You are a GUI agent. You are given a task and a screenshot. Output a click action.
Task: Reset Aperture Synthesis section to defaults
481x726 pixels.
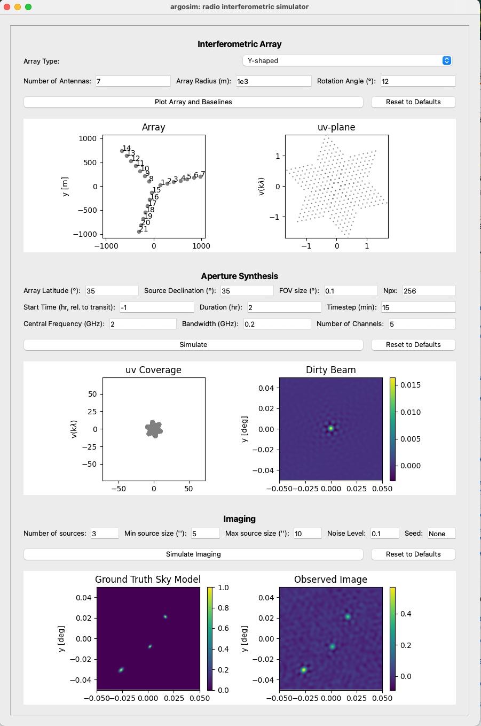[413, 345]
